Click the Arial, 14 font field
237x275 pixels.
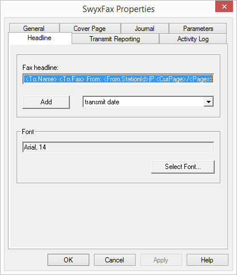coord(118,147)
